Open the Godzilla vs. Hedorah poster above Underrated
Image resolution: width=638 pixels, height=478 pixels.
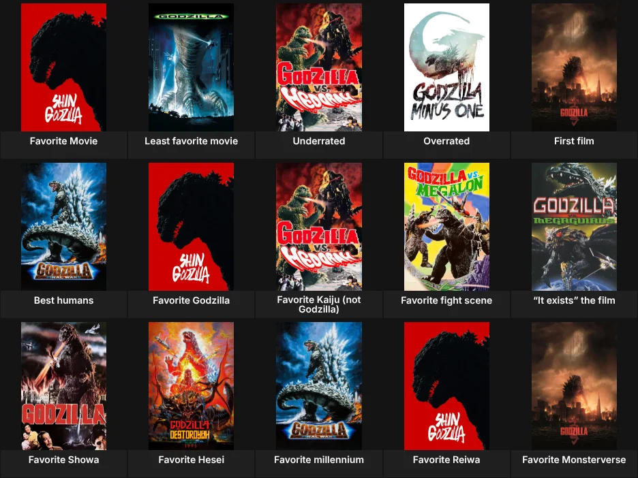pos(319,67)
